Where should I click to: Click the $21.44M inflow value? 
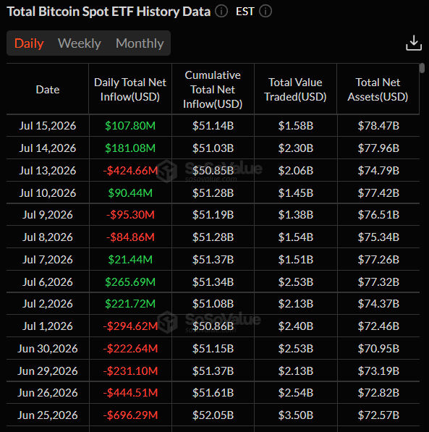point(130,260)
